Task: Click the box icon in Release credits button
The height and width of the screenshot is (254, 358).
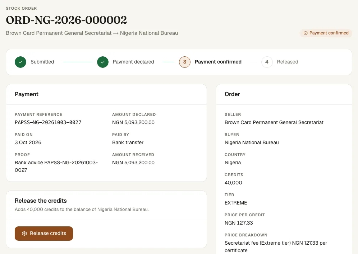Action: click(24, 234)
